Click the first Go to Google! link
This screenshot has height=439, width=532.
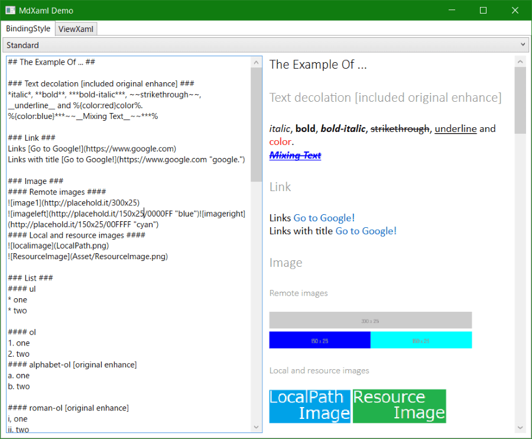[x=323, y=218]
